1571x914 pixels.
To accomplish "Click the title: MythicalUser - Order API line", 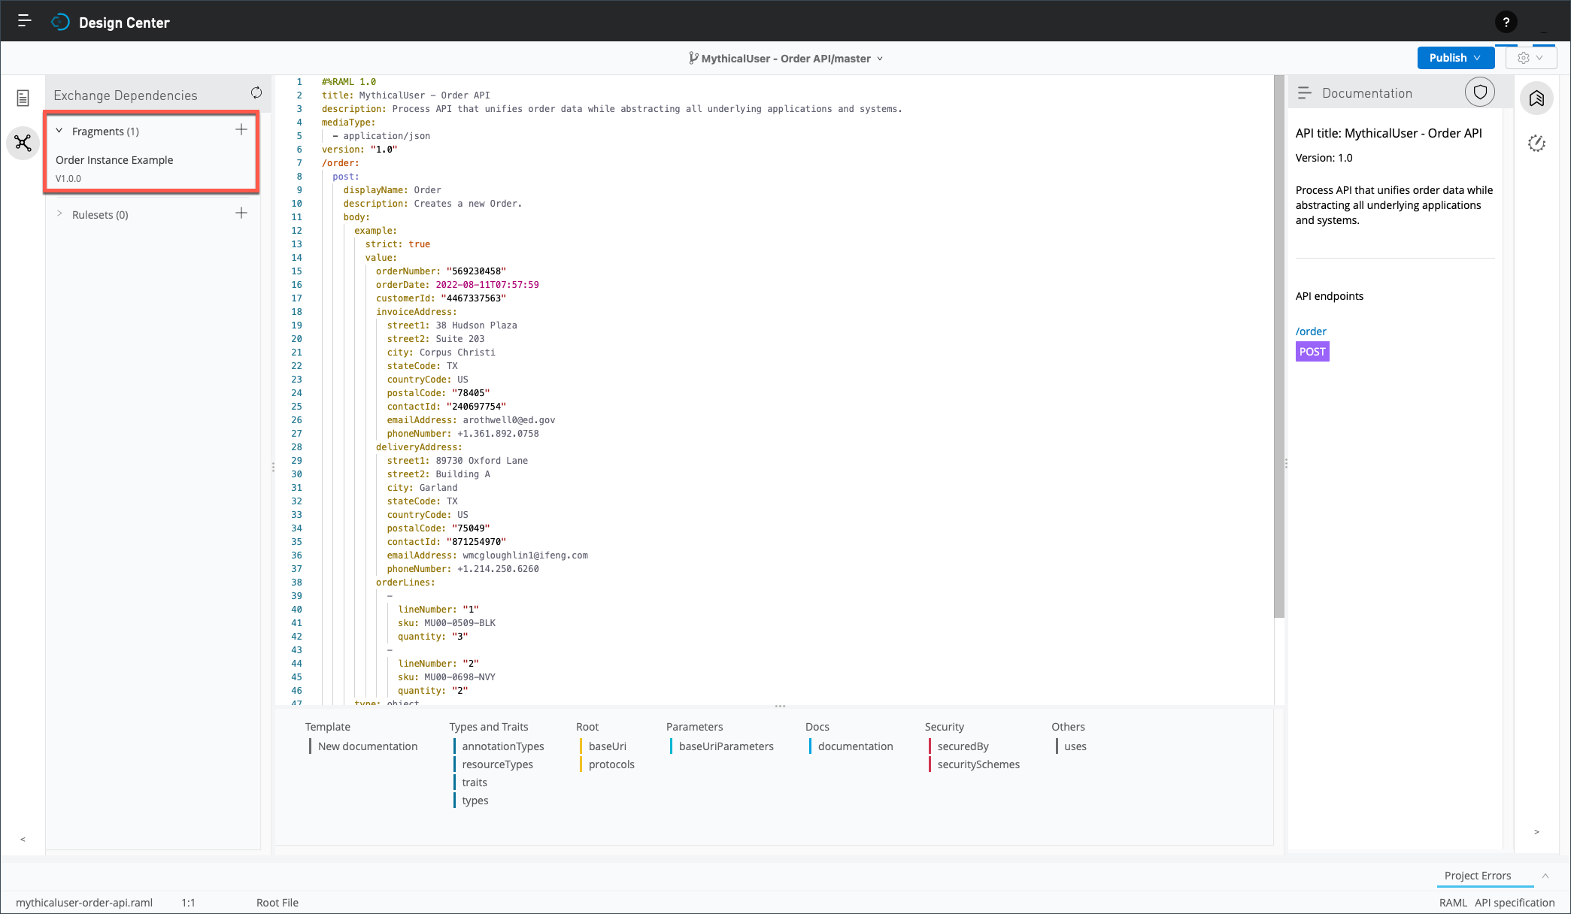I will click(x=406, y=95).
